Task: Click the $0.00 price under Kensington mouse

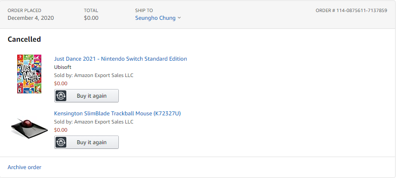Action: pyautogui.click(x=61, y=130)
